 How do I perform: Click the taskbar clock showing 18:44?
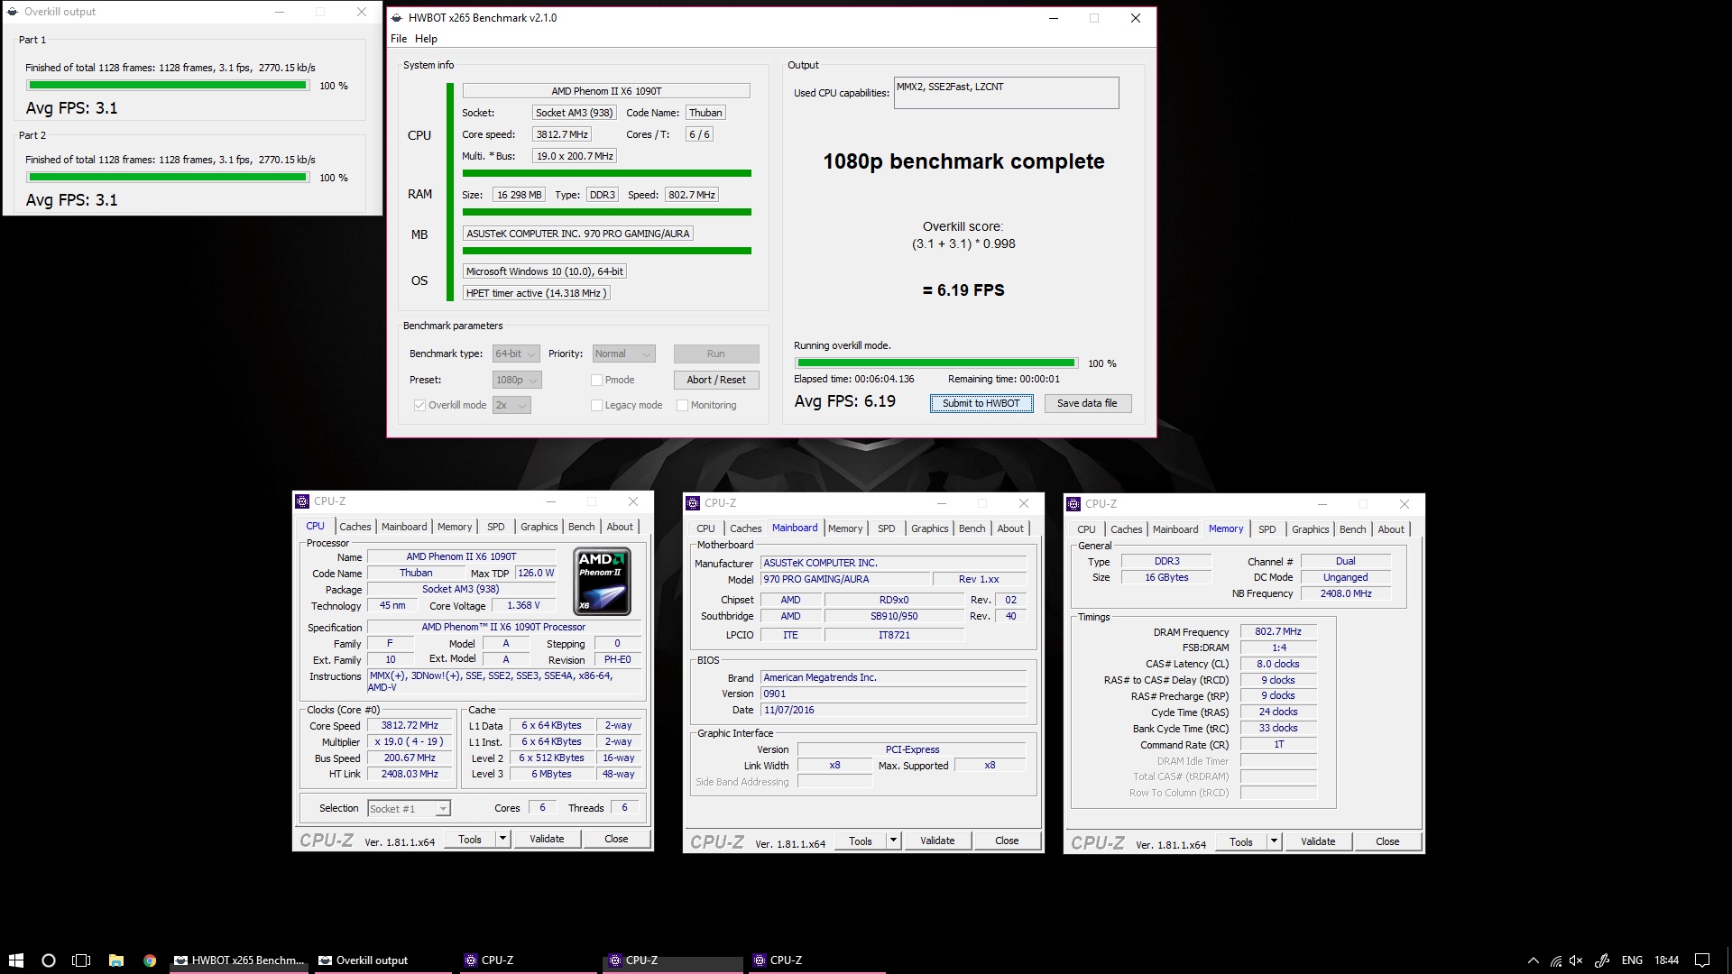point(1666,960)
